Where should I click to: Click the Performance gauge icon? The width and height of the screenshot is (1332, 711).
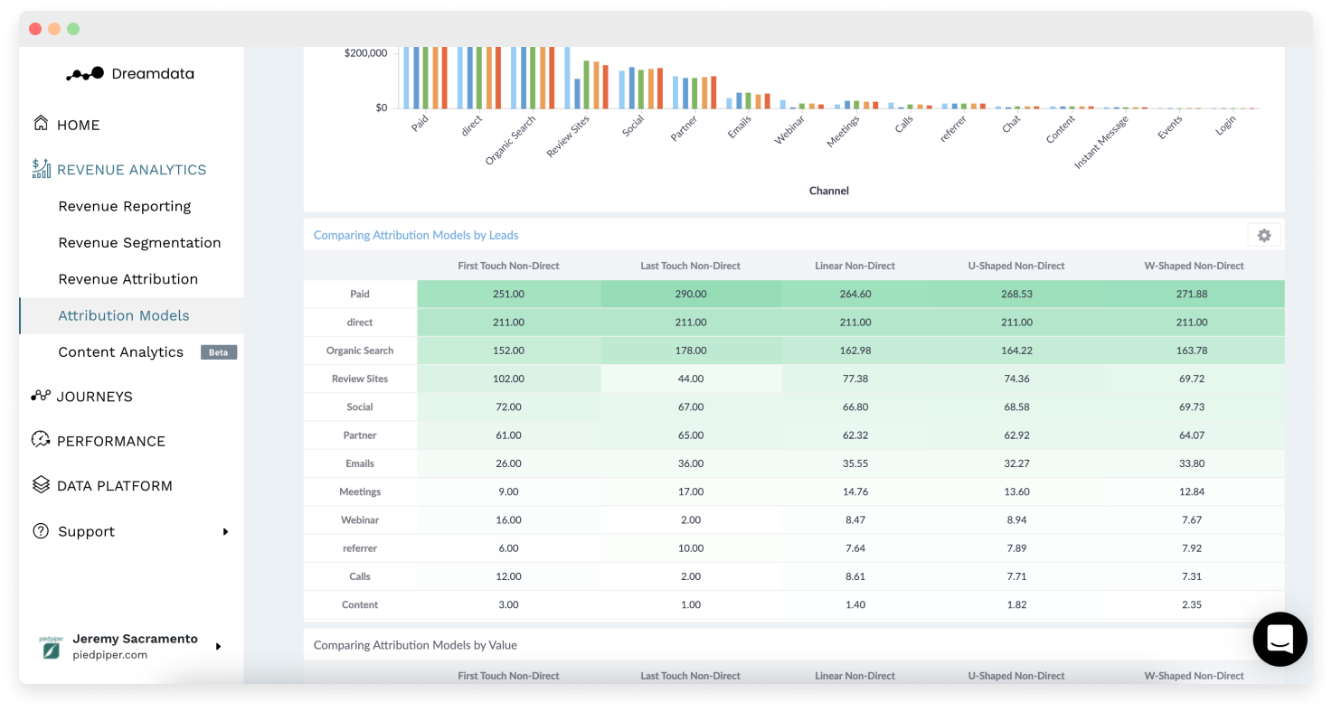40,440
